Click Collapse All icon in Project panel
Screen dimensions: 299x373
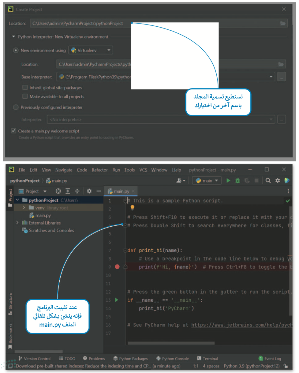pyautogui.click(x=77, y=191)
